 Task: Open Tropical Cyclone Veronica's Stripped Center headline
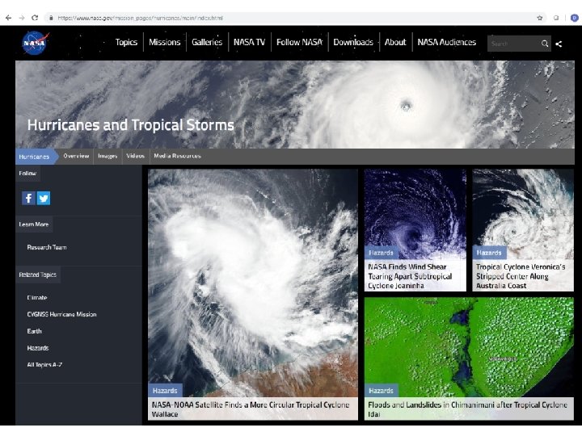pos(521,276)
